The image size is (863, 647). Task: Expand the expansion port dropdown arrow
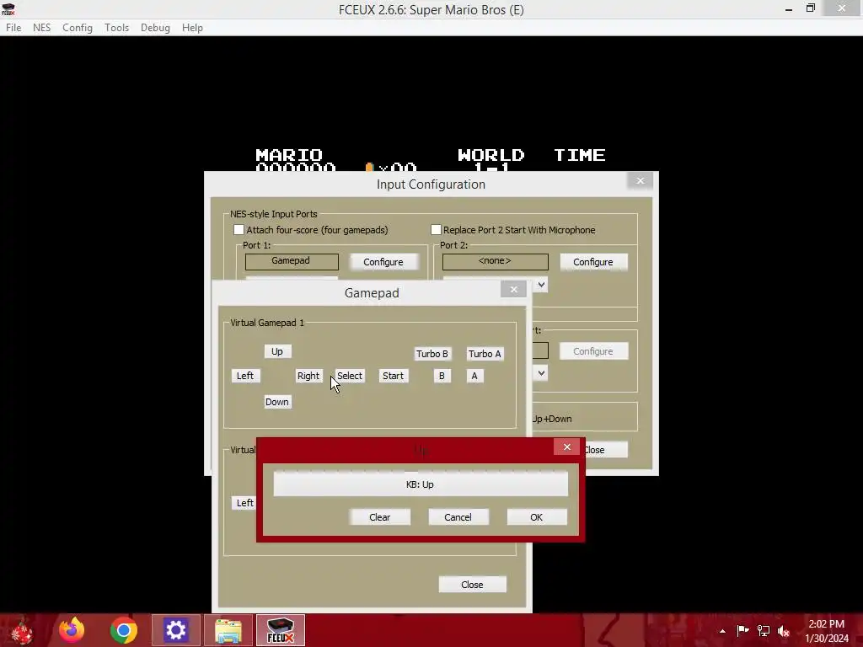click(x=542, y=373)
